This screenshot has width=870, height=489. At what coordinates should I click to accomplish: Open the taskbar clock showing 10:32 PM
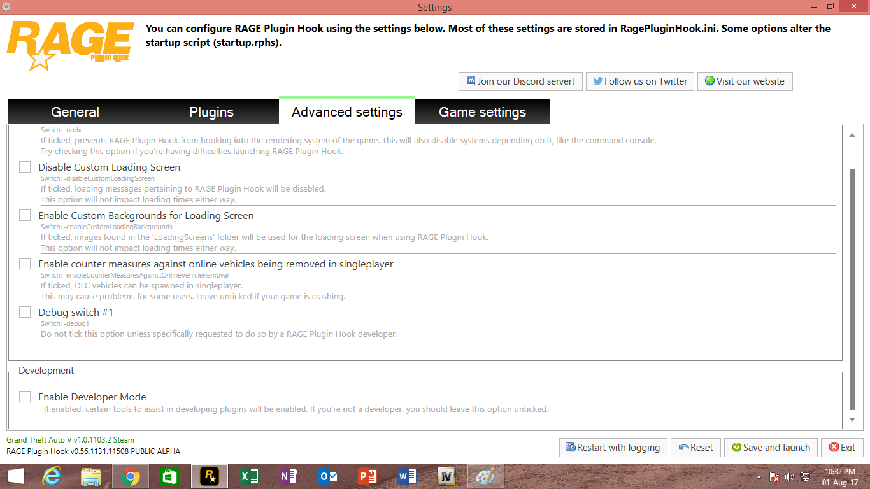tap(839, 476)
